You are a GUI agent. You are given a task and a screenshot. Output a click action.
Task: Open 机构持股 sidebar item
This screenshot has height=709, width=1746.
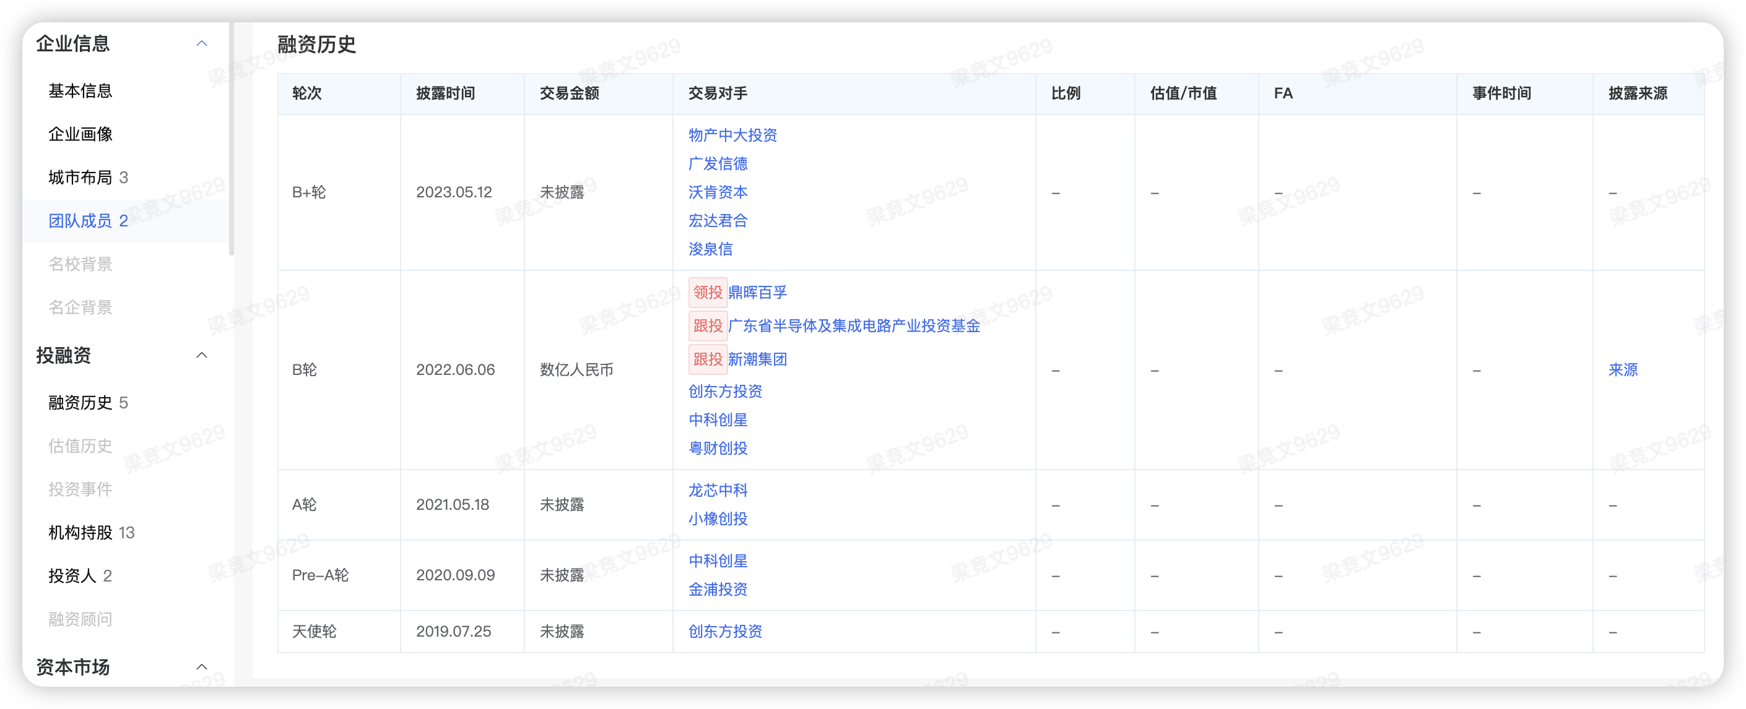tap(92, 533)
